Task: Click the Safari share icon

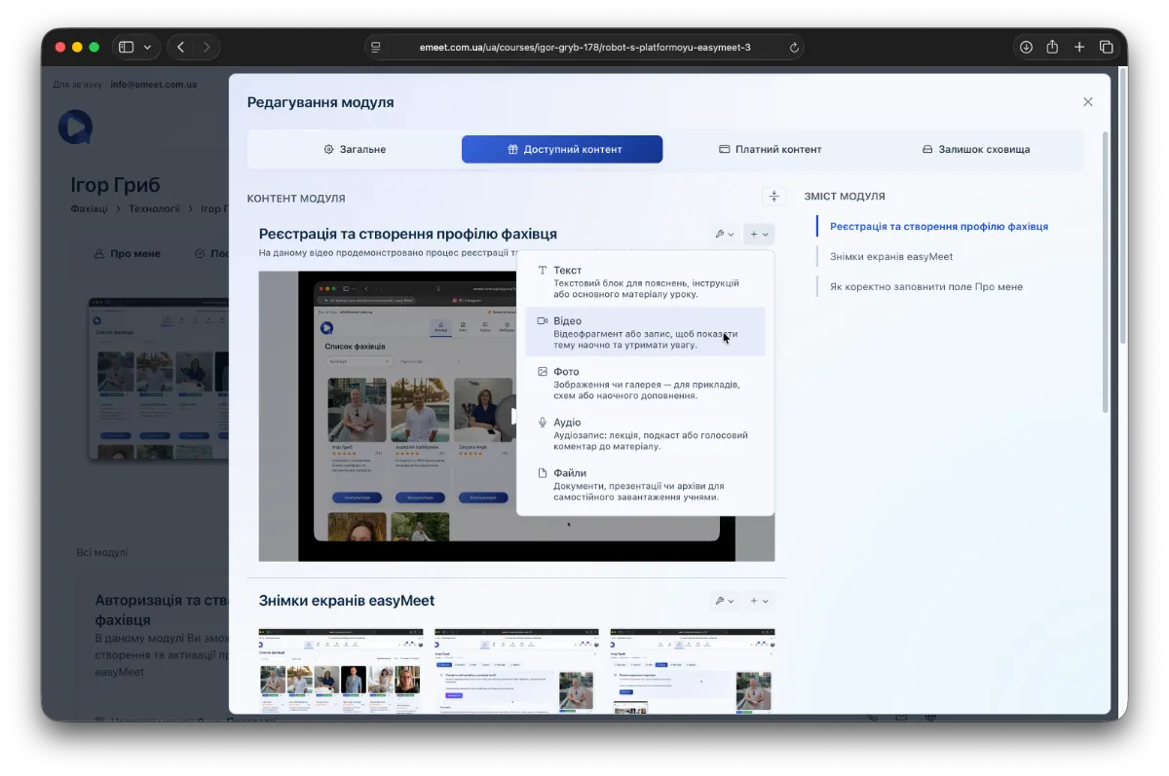Action: 1052,47
